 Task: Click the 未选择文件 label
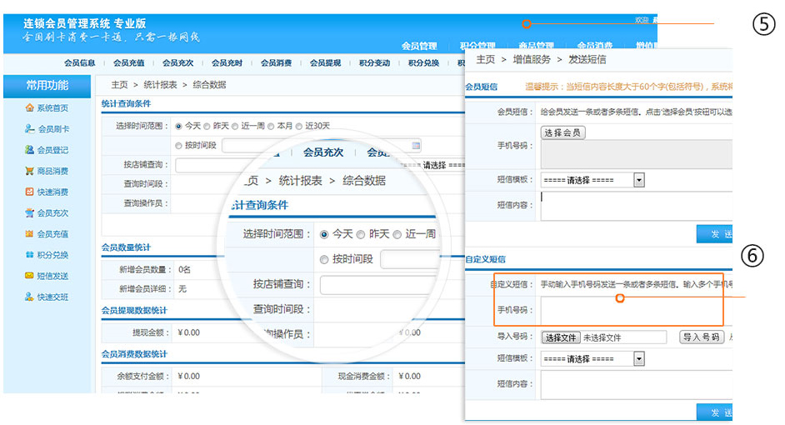pyautogui.click(x=602, y=337)
